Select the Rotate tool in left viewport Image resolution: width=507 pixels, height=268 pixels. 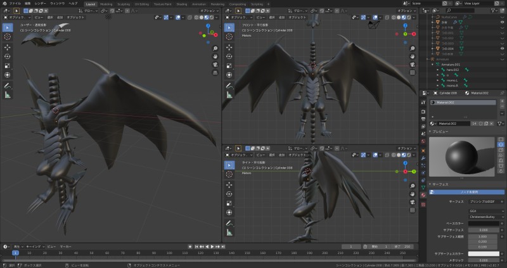pos(8,56)
